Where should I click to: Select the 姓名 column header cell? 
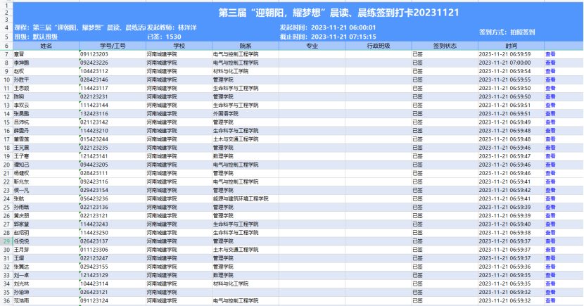pyautogui.click(x=46, y=45)
